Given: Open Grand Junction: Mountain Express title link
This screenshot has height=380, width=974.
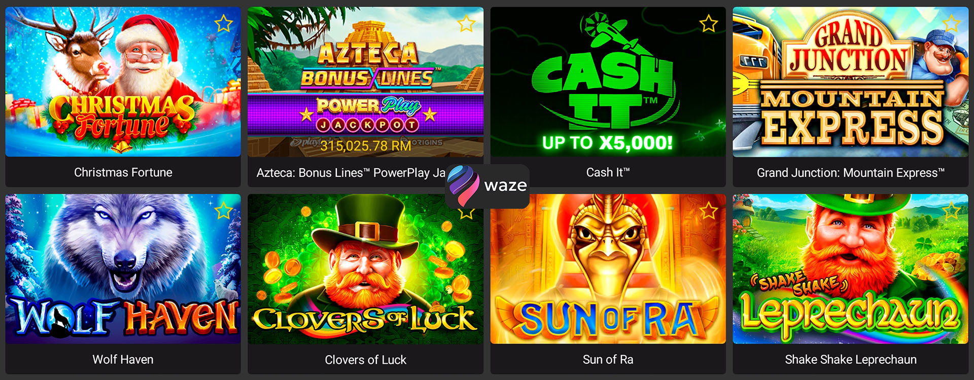Looking at the screenshot, I should pos(851,173).
